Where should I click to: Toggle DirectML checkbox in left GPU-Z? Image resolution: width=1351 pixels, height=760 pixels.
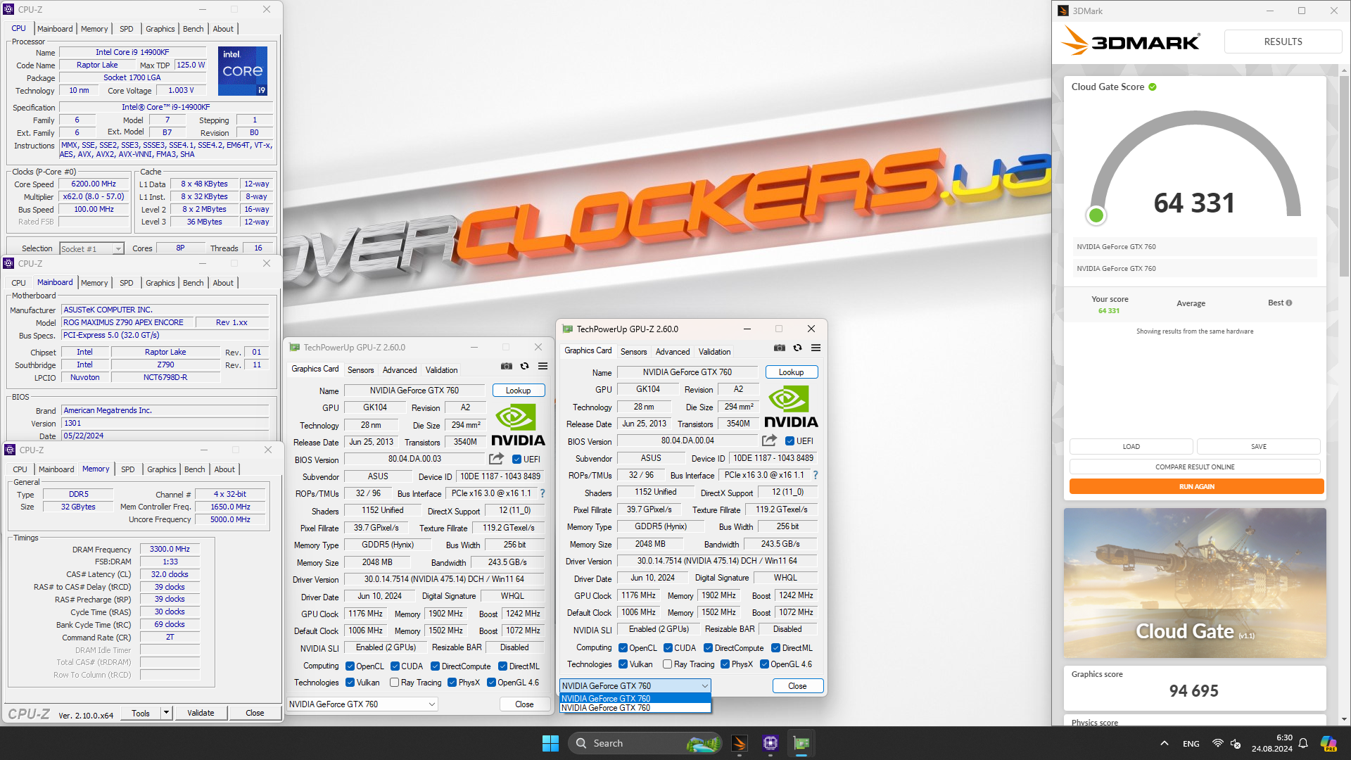pos(502,666)
